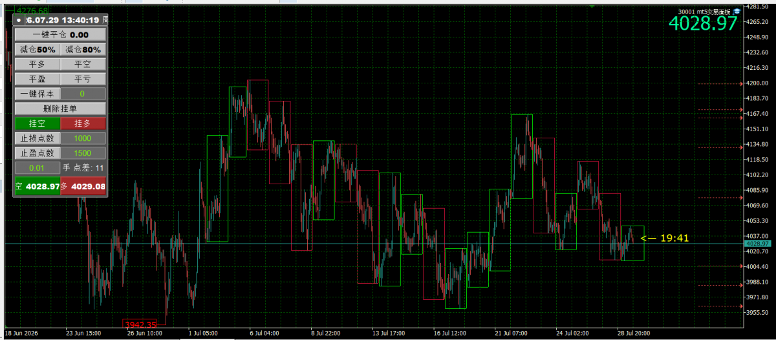Edit the lot size field 0.01

pos(38,168)
